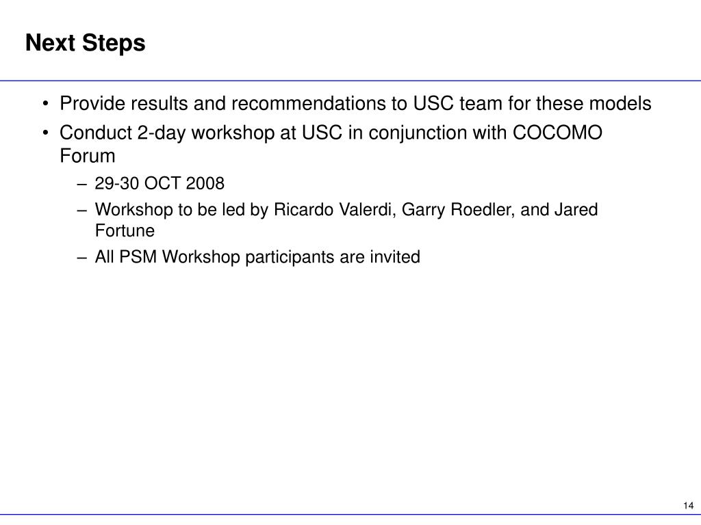The height and width of the screenshot is (525, 701).
Task: Click the dash before "29-30 OCT 2008"
Action: tap(82, 185)
